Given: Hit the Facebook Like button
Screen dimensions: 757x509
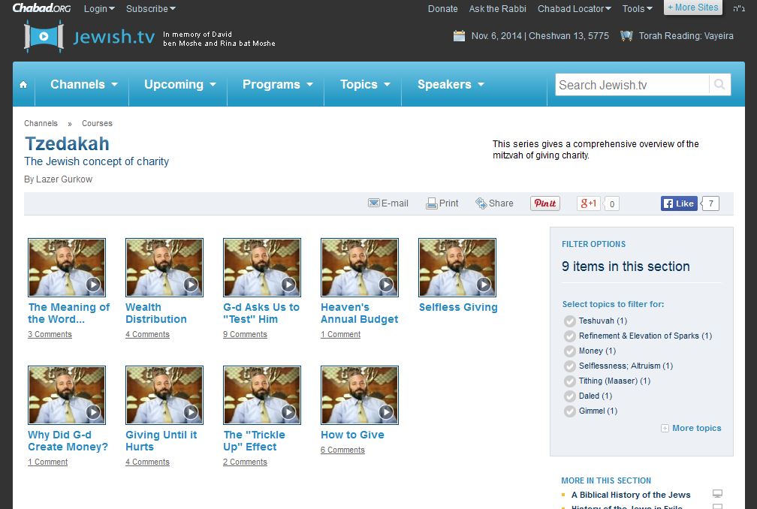Looking at the screenshot, I should point(679,203).
